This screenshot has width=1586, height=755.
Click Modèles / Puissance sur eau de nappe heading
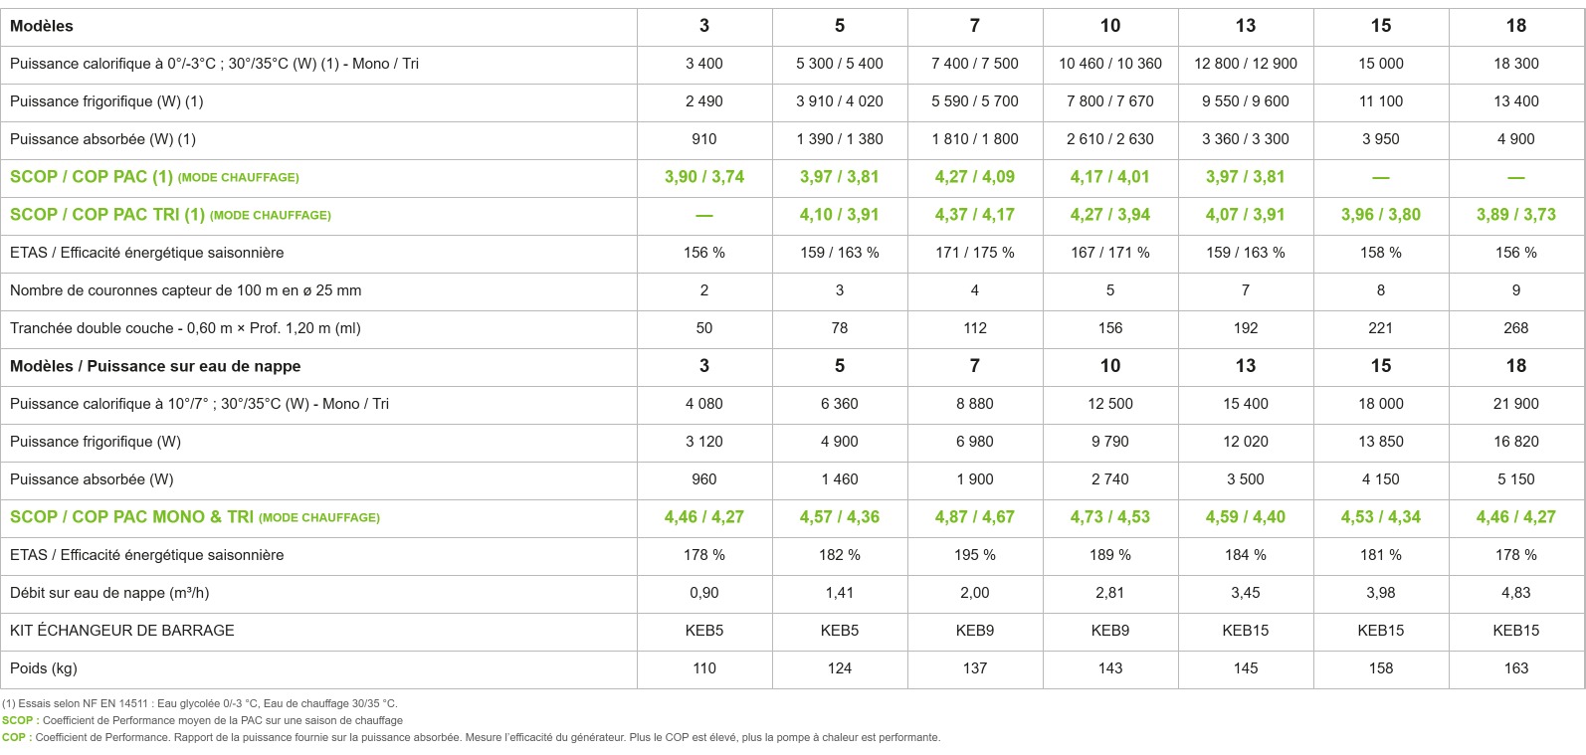[155, 366]
